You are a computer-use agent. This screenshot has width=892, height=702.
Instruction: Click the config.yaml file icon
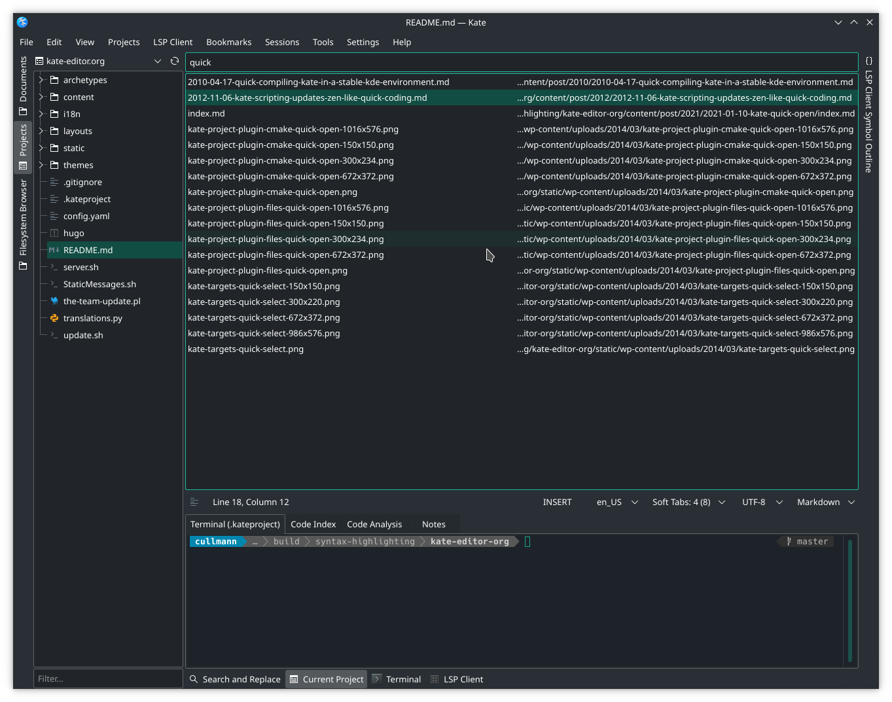coord(54,216)
